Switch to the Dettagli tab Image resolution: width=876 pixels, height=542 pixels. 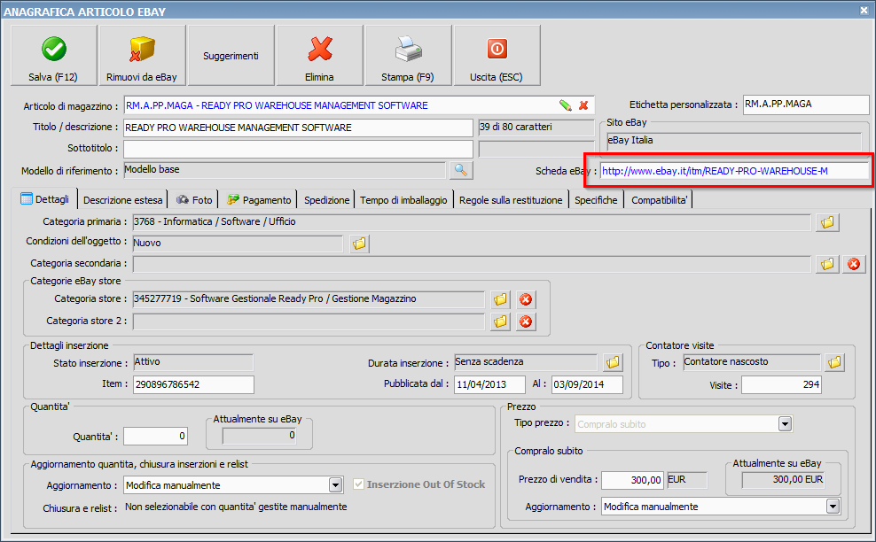point(44,199)
